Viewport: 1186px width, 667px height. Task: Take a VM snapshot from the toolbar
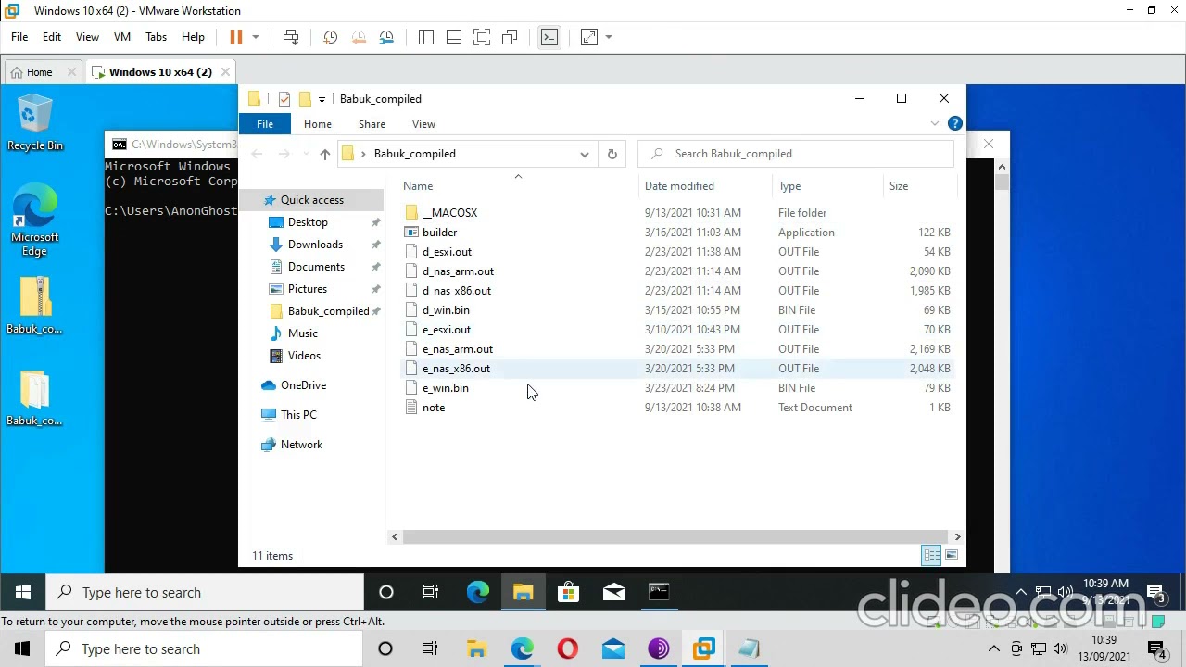point(330,37)
